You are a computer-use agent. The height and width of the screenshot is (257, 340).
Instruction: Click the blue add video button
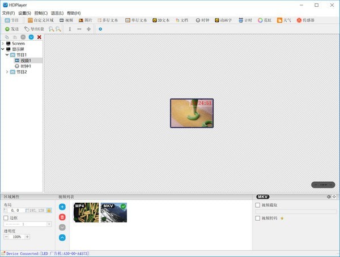point(62,207)
